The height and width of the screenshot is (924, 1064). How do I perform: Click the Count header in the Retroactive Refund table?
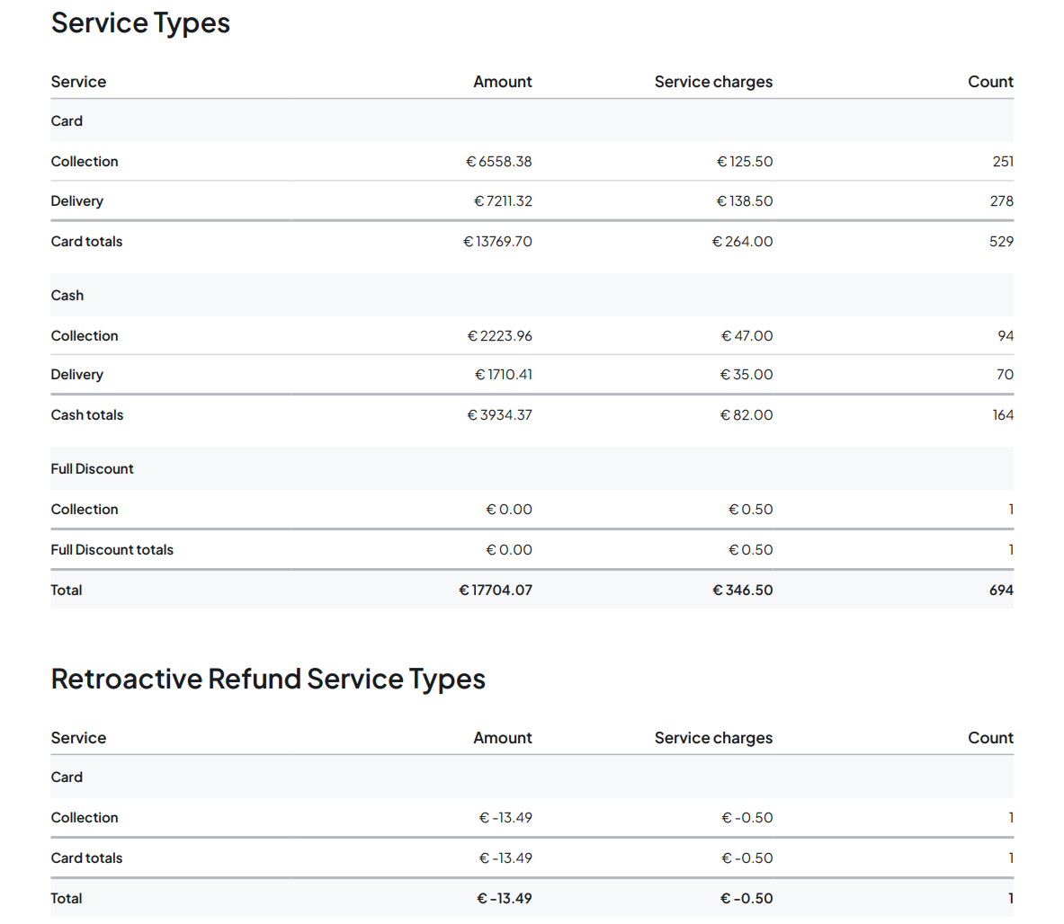click(990, 738)
